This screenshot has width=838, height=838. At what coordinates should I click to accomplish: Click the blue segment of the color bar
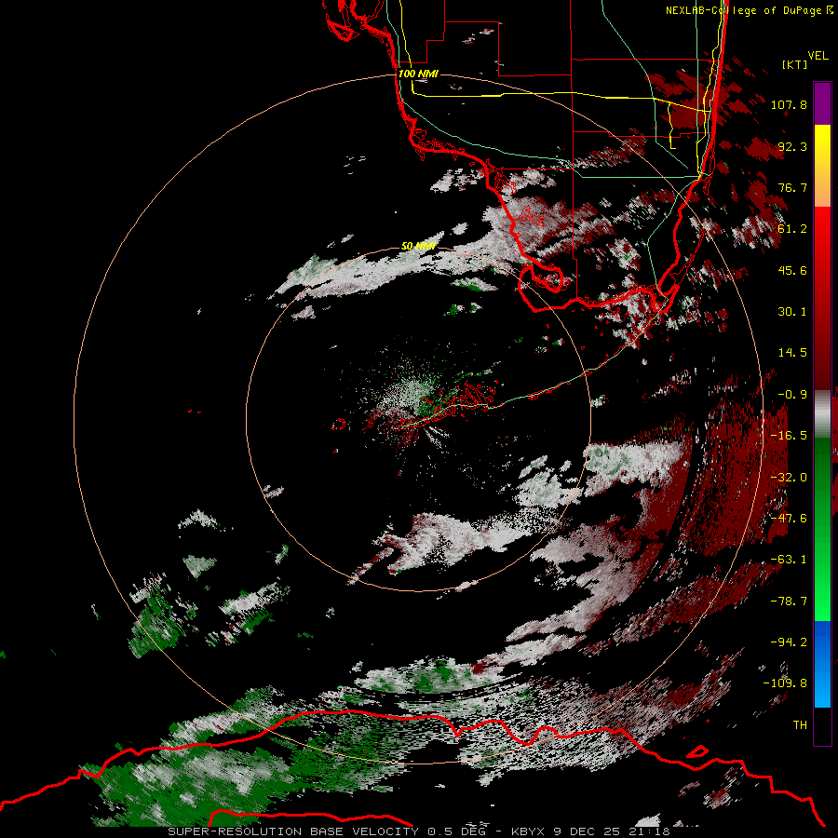(822, 664)
